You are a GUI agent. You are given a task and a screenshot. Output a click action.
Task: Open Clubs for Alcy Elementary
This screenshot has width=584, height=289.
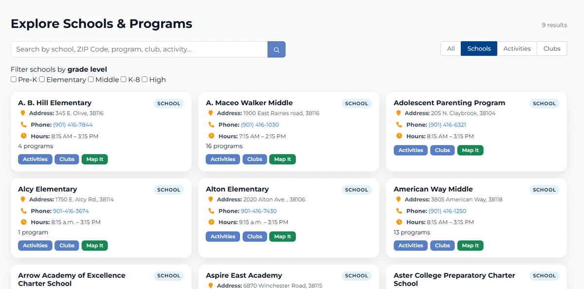[x=67, y=245]
